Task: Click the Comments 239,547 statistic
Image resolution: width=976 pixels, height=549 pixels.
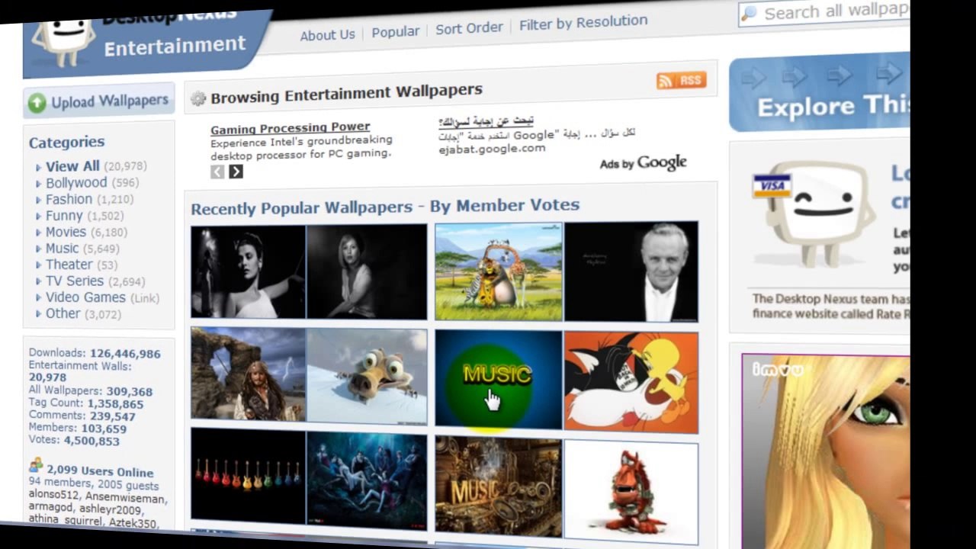Action: 82,416
